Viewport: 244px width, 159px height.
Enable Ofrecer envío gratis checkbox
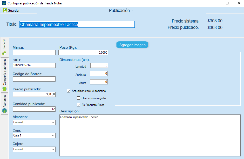79,98
